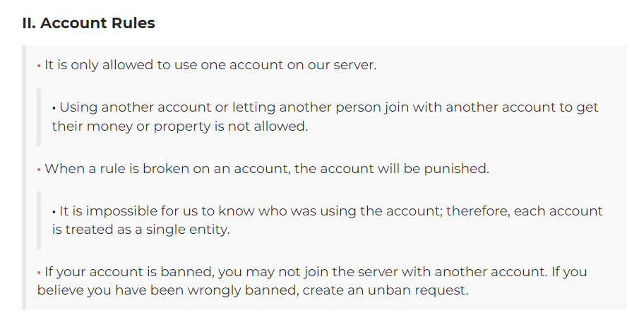Viewport: 627px width, 320px height.
Task: Click the black bullet before "It is impossible"
Action: tap(54, 212)
